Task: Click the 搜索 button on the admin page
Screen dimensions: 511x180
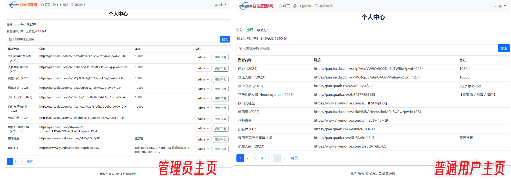Action: click(x=225, y=39)
